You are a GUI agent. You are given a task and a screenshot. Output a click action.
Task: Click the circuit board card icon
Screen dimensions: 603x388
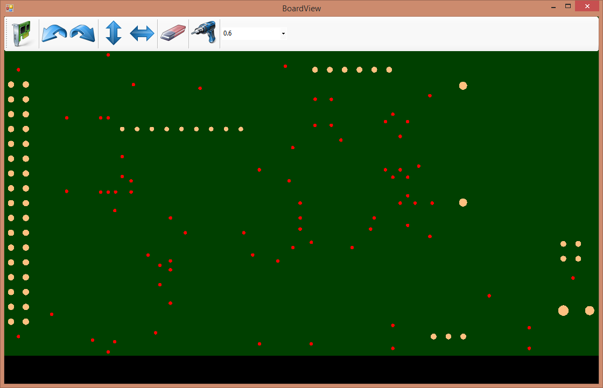tap(22, 33)
